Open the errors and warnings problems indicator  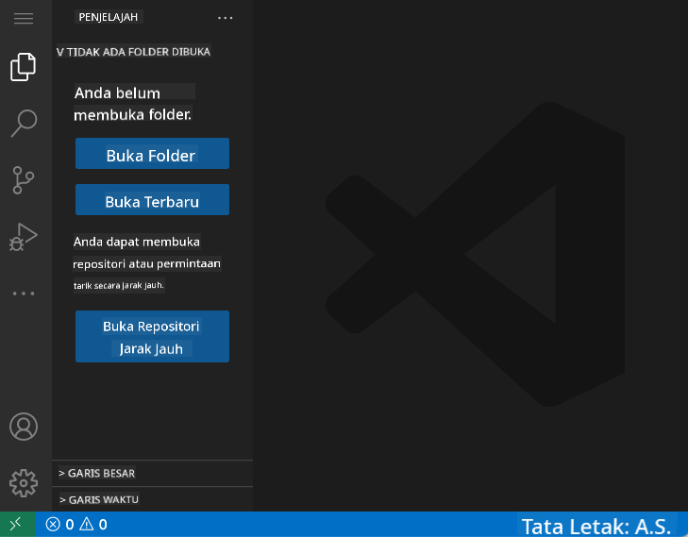coord(77,524)
